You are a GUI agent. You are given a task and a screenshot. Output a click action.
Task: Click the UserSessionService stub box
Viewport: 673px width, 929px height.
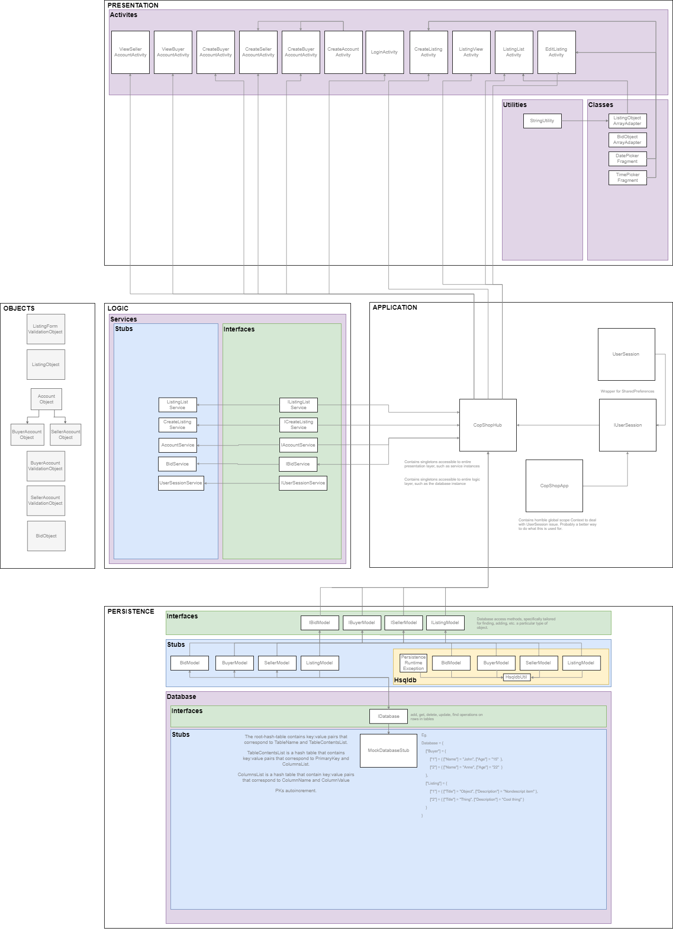pos(181,483)
